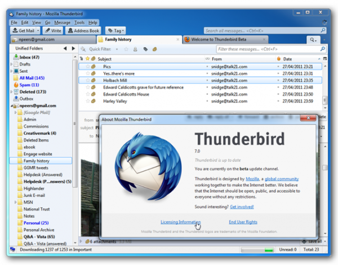This screenshot has height=265, width=338.
Task: Expand the Drafts folder
Action: coord(11,64)
